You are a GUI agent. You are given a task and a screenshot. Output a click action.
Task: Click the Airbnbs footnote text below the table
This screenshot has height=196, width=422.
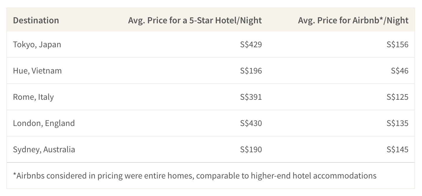[x=195, y=176]
